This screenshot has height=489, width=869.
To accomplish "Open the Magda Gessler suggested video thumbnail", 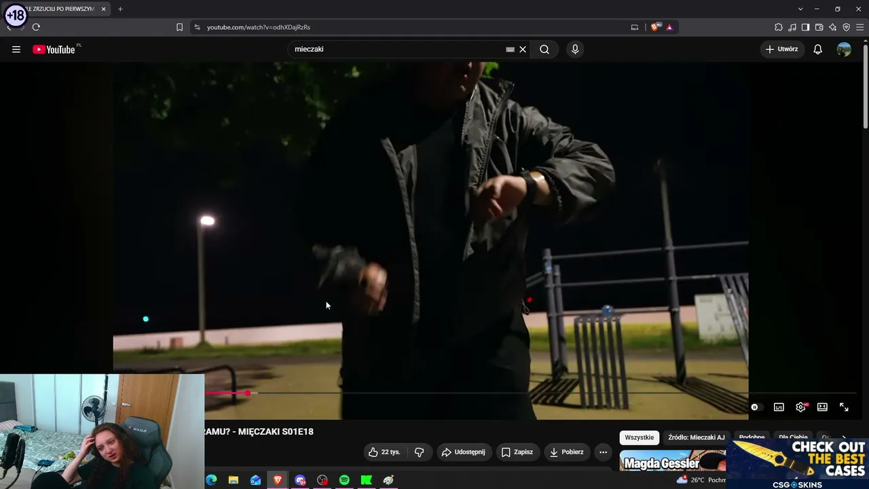I will tap(672, 460).
